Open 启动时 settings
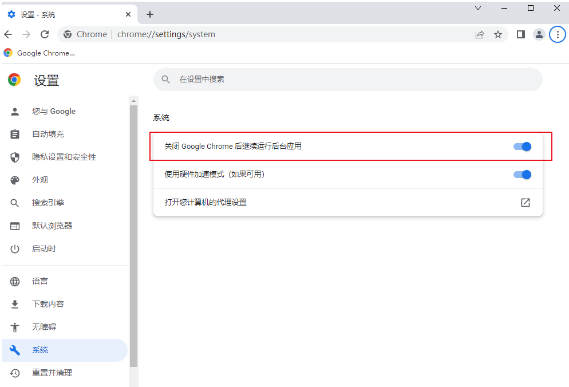569x387 pixels. point(65,248)
